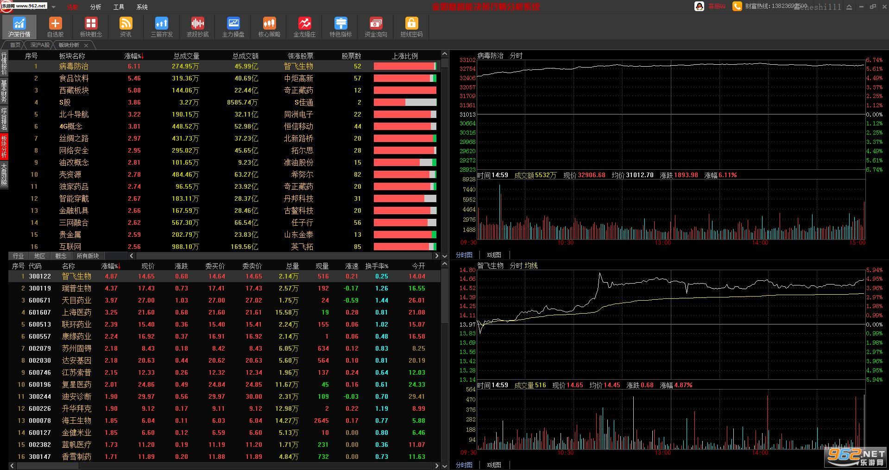Screen dimensions: 889x470
Task: Click the collapse-toolbar eject icon at top right
Action: [x=849, y=7]
